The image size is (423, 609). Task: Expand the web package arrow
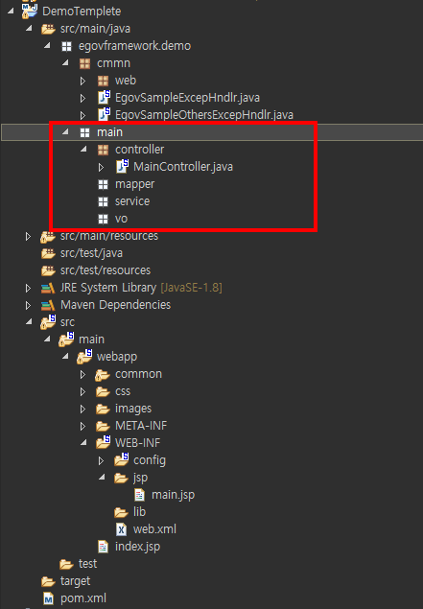[x=82, y=81]
